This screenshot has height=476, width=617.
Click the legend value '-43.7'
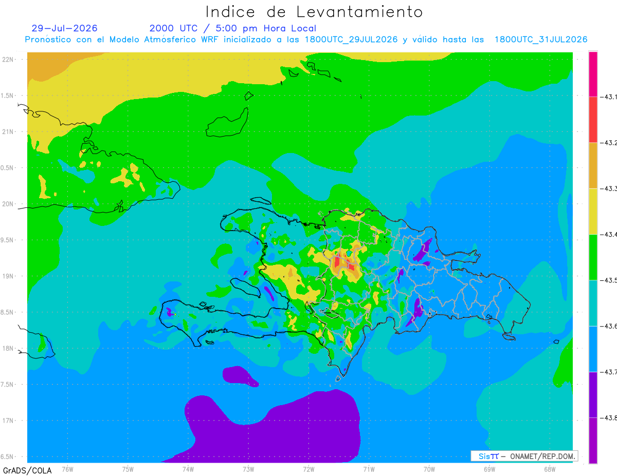[608, 372]
